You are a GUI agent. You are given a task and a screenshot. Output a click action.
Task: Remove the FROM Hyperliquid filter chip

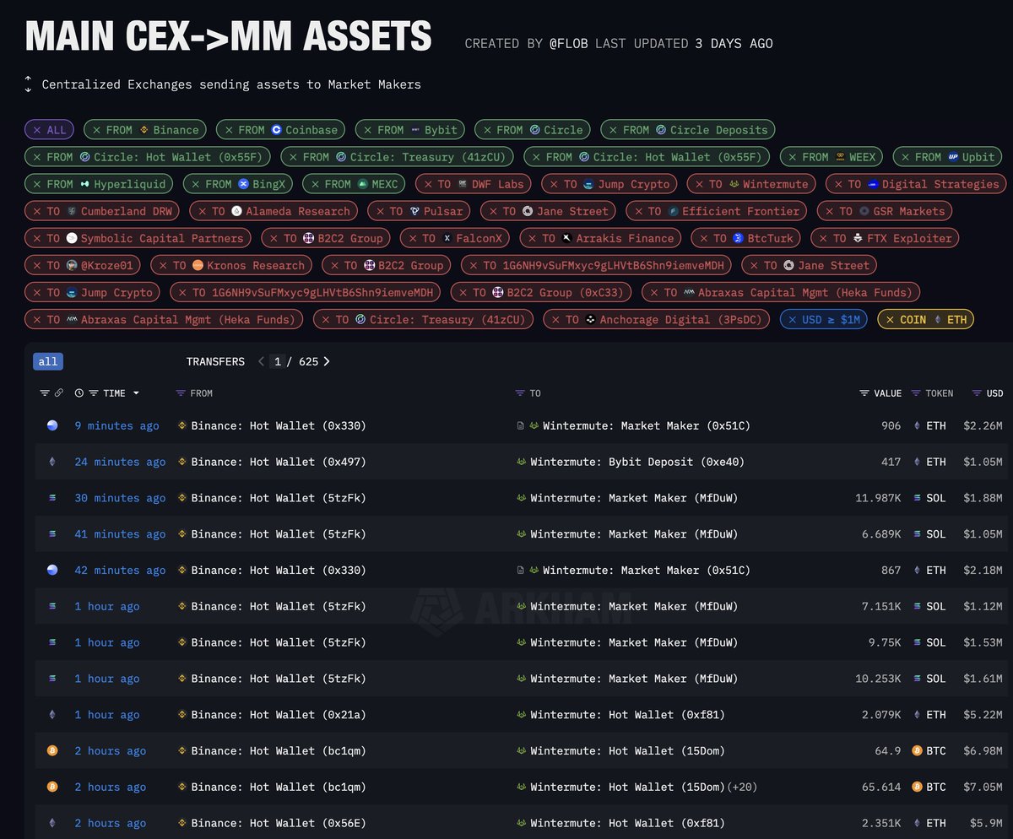pos(37,184)
